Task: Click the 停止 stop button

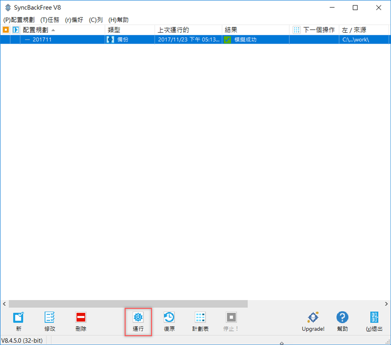Action: [231, 322]
